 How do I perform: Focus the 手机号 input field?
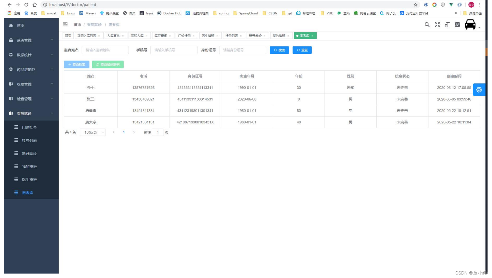tap(174, 50)
